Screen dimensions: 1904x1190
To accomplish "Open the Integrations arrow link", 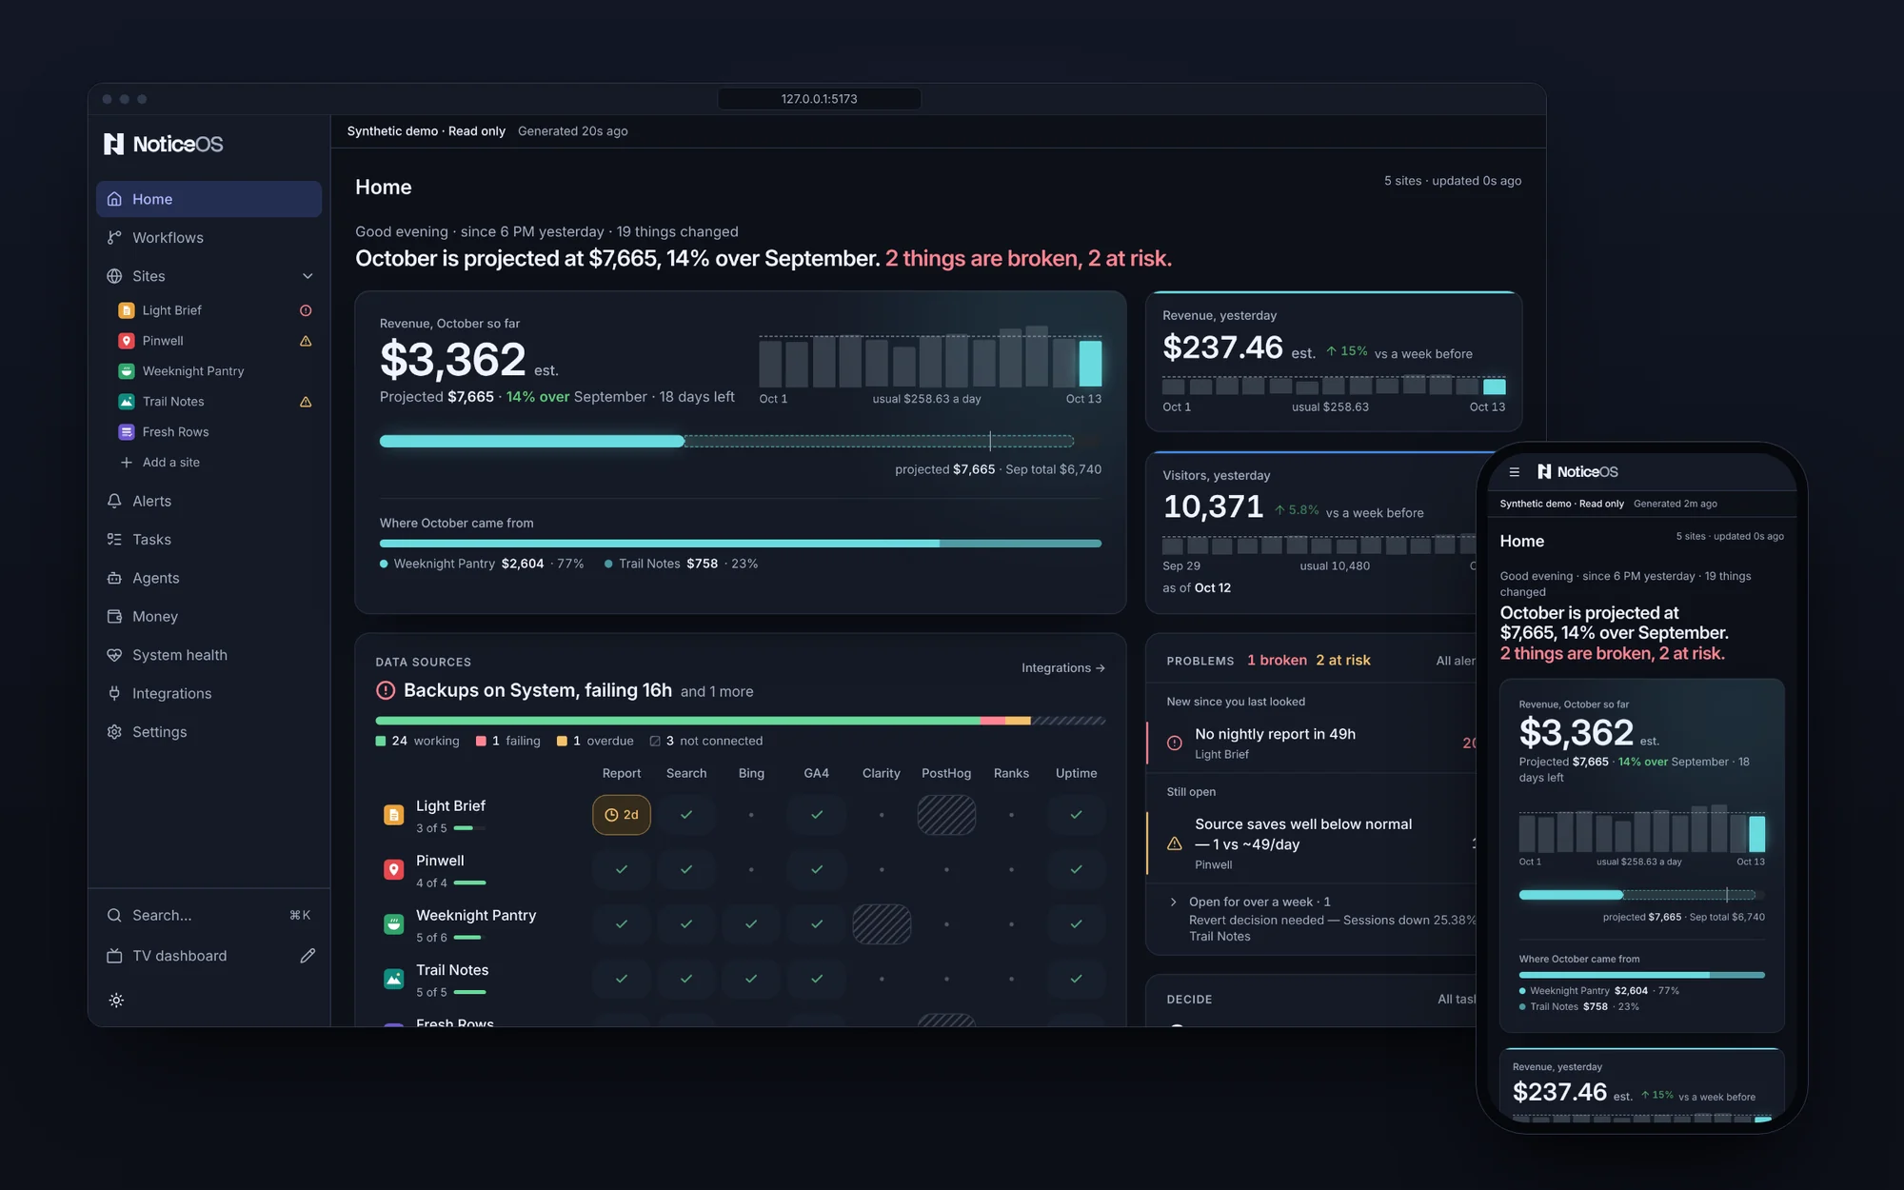I will [1063, 668].
